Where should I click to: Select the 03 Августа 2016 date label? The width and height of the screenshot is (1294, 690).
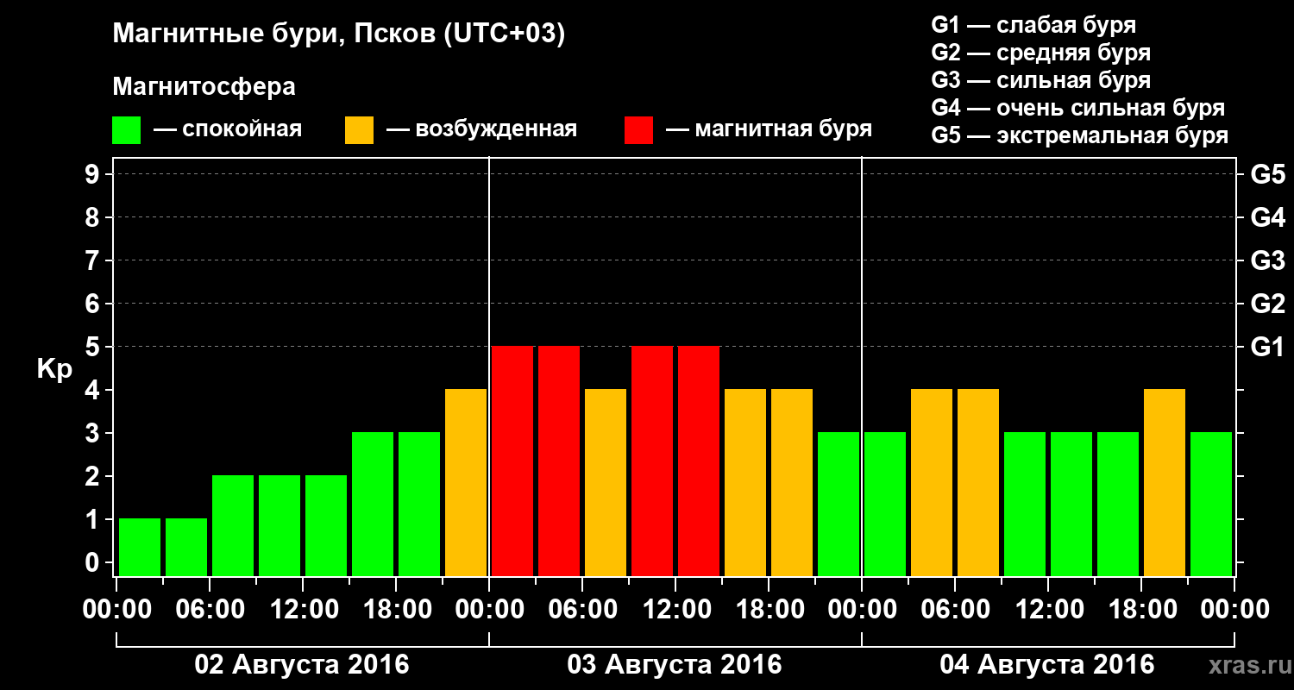click(x=675, y=665)
